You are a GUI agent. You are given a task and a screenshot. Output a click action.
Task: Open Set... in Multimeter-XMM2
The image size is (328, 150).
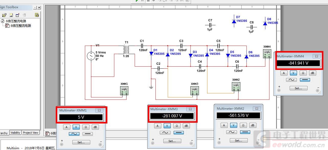tap(238, 141)
